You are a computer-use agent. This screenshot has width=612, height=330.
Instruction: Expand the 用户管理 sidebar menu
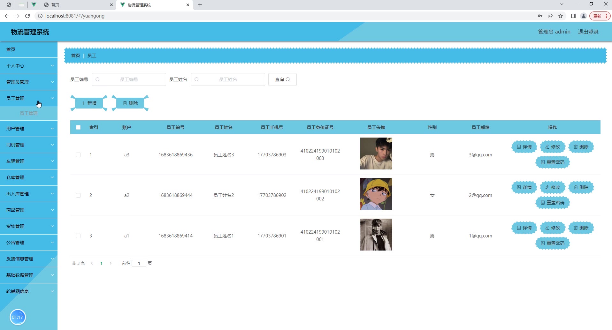click(x=29, y=129)
